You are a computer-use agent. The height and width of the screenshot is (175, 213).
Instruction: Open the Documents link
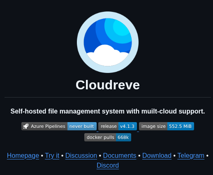[x=120, y=156]
